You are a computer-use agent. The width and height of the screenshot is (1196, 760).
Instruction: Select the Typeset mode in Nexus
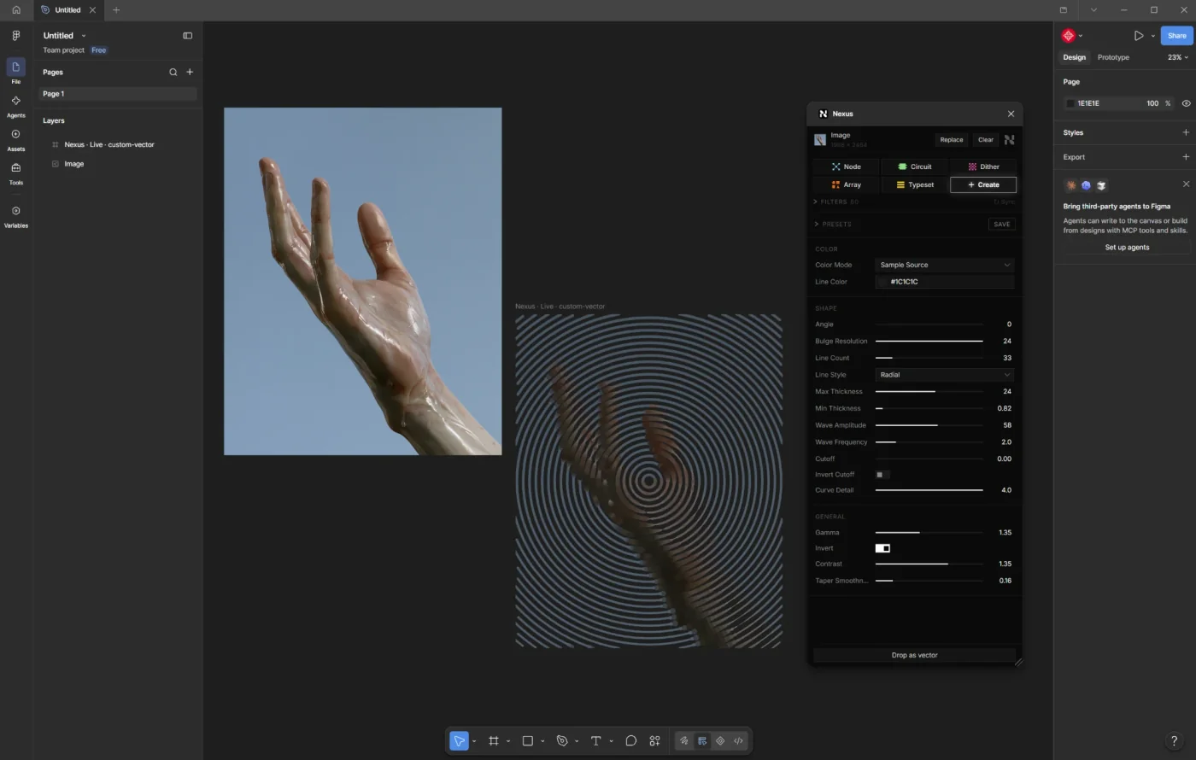pos(914,184)
